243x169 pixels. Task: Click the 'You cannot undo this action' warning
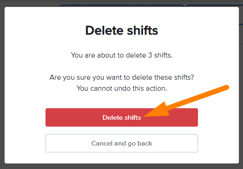(x=122, y=88)
